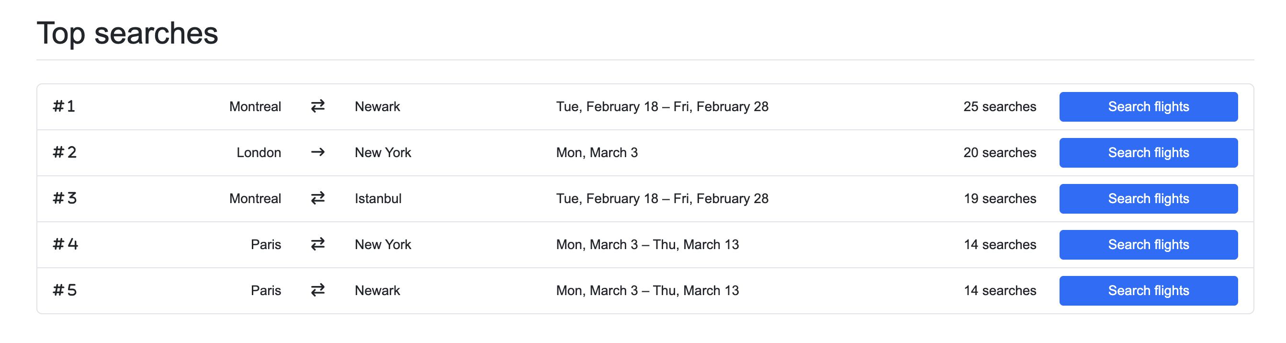Click round-trip arrows icon in Montreal–Istanbul row
This screenshot has width=1286, height=343.
pyautogui.click(x=317, y=198)
